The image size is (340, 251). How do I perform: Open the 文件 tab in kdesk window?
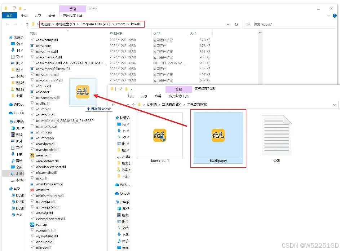click(x=9, y=16)
